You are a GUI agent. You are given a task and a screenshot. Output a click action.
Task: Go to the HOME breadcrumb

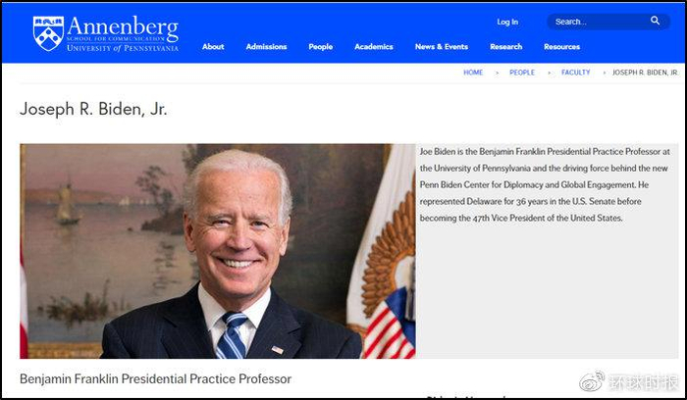pos(473,73)
